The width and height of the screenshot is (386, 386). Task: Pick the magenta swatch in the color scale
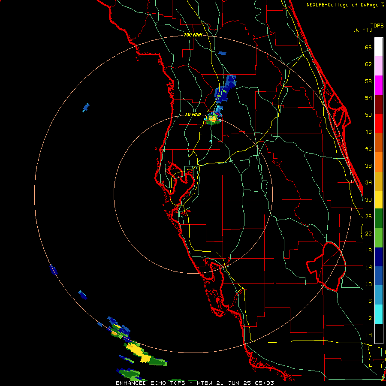pyautogui.click(x=379, y=85)
